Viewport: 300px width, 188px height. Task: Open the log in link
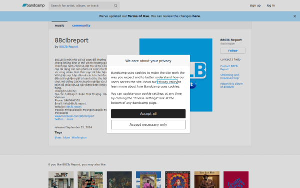tap(270, 6)
